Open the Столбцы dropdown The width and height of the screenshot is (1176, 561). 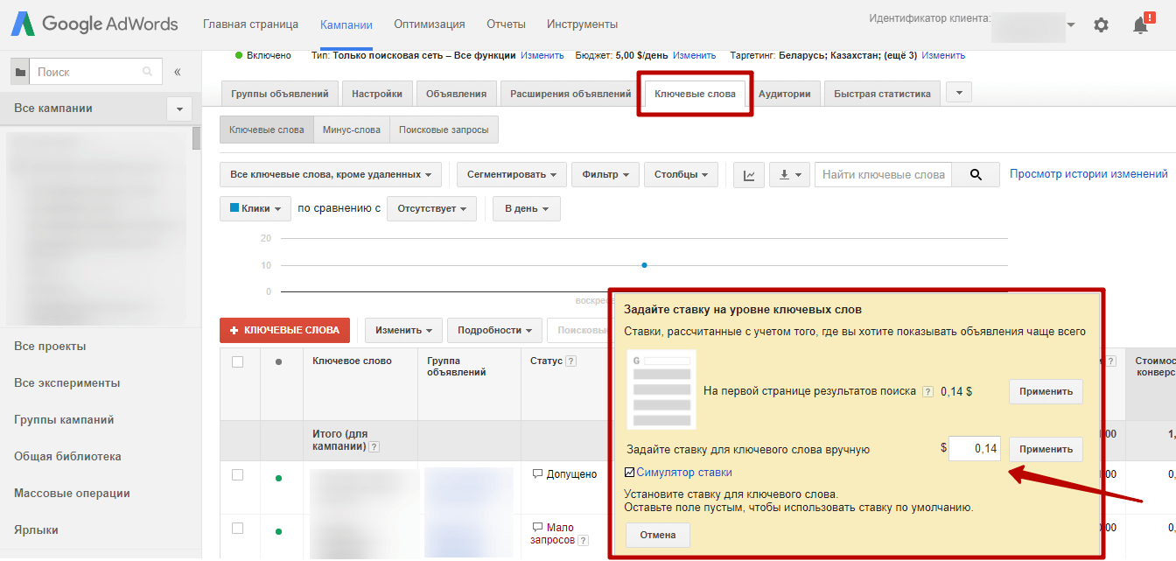pyautogui.click(x=681, y=175)
